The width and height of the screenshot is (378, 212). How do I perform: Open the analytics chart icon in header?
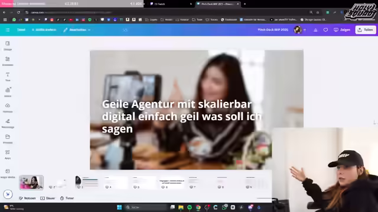[x=315, y=30]
